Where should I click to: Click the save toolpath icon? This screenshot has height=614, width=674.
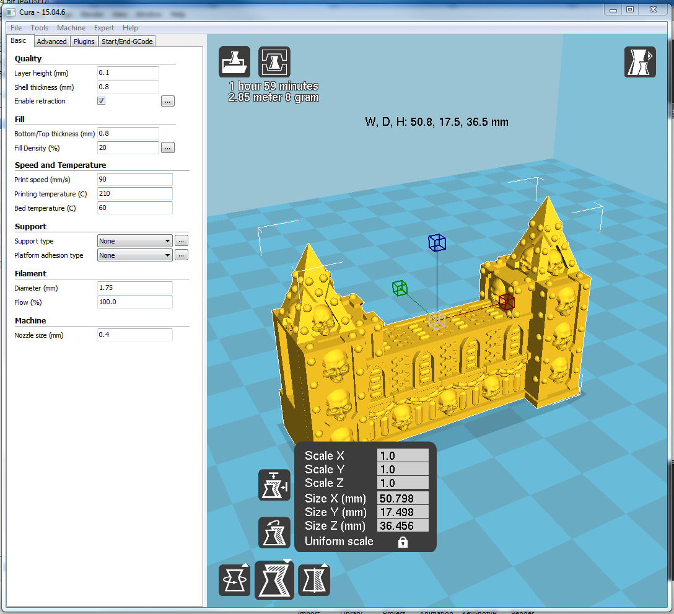[274, 62]
